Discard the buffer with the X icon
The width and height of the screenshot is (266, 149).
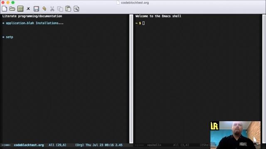pyautogui.click(x=28, y=9)
